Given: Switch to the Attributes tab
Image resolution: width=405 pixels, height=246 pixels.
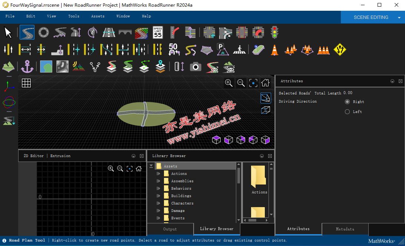Looking at the screenshot, I should [298, 229].
